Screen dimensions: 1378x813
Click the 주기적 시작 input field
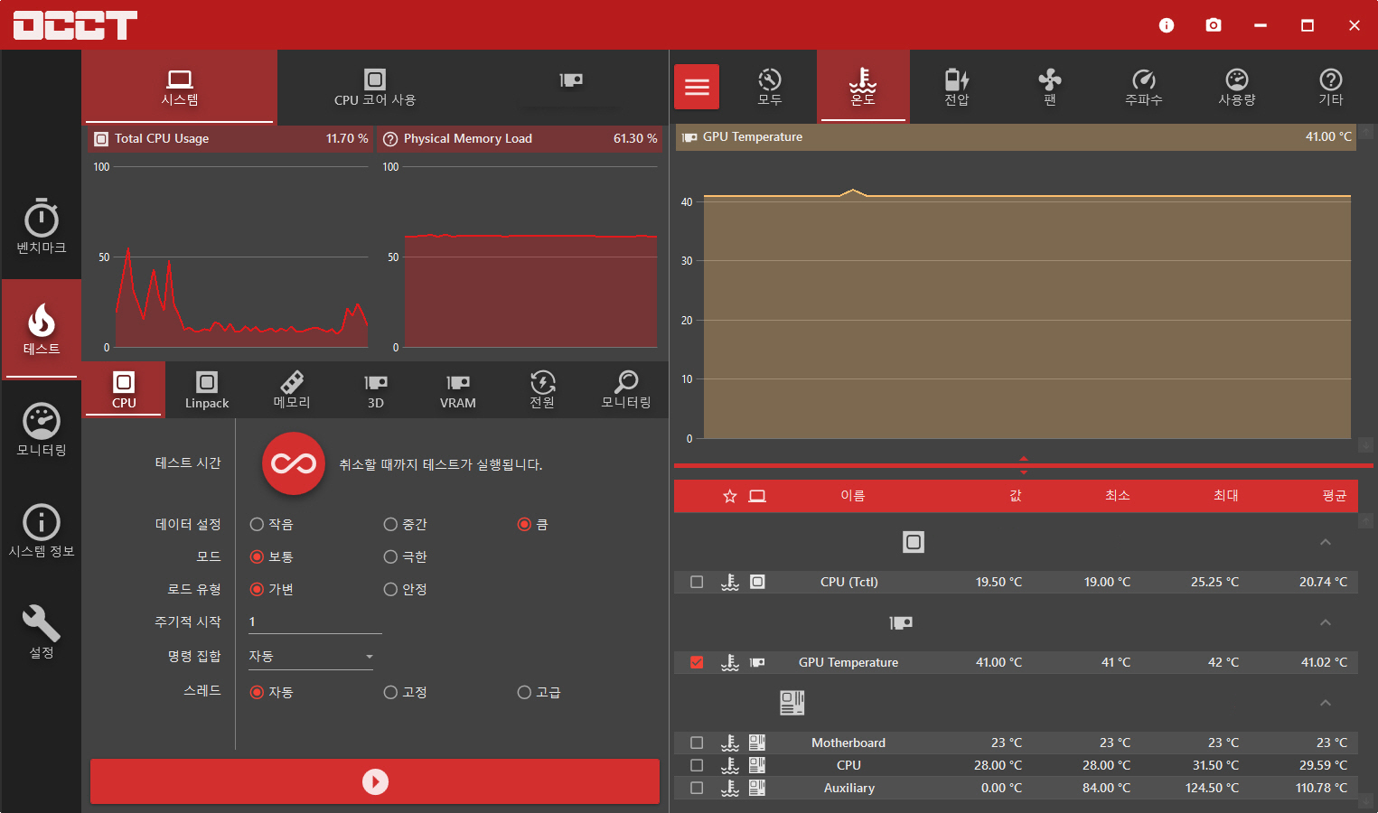pyautogui.click(x=314, y=621)
